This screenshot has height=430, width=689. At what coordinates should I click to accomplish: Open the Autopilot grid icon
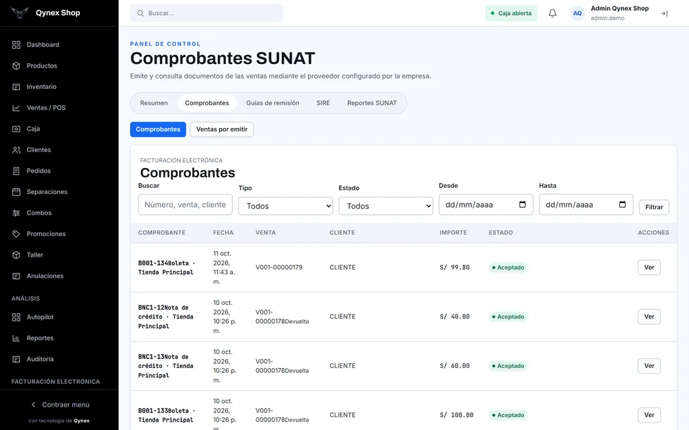coord(17,317)
